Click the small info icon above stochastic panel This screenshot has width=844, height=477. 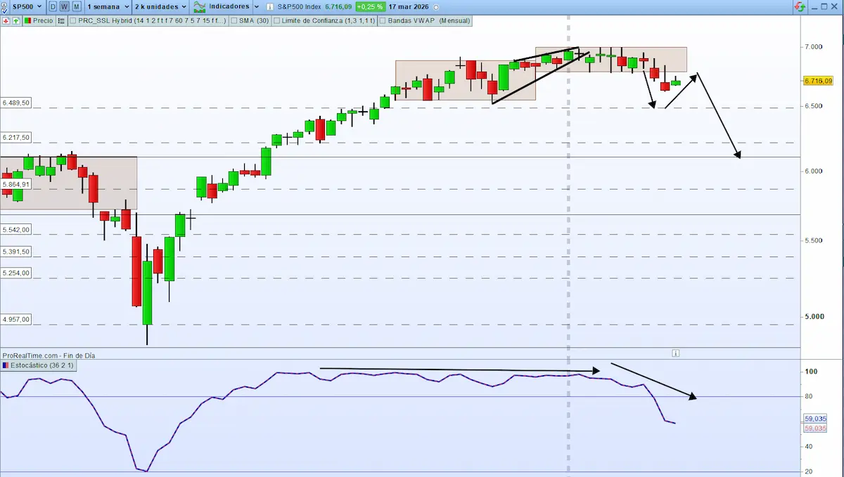(x=674, y=353)
